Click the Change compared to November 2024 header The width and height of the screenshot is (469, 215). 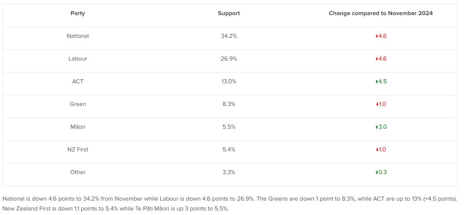381,13
